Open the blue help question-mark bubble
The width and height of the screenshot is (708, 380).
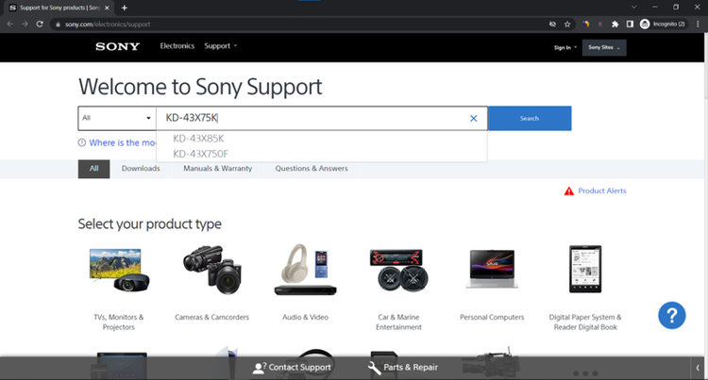click(671, 315)
